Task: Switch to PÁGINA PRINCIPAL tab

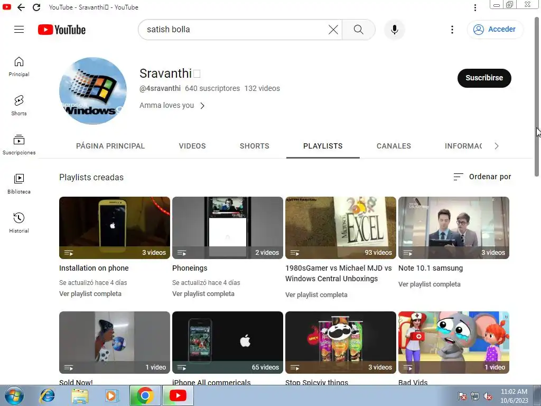Action: [110, 146]
